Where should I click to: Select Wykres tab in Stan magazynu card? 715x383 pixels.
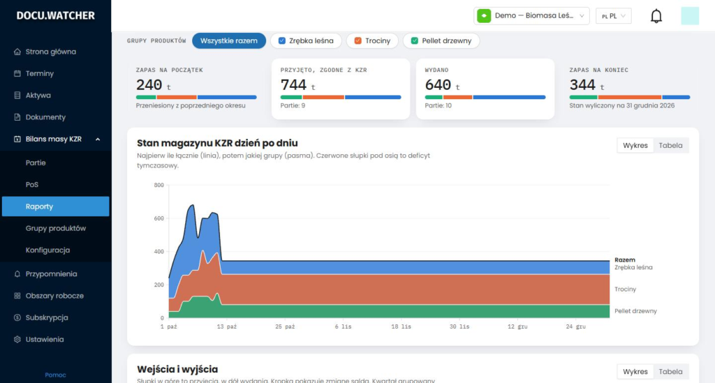point(635,145)
